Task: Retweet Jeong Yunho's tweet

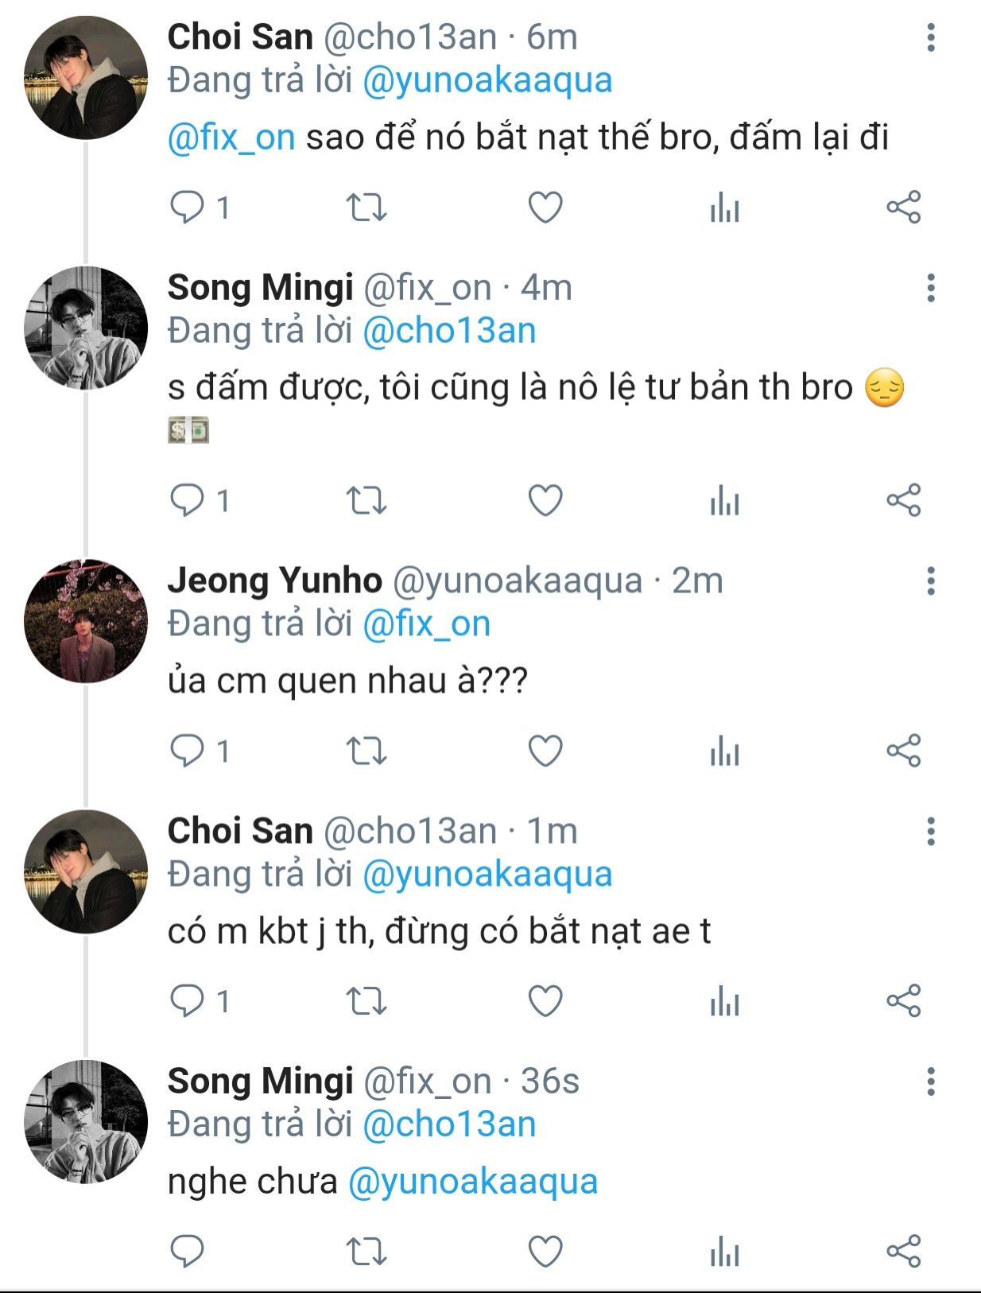Action: click(x=366, y=751)
